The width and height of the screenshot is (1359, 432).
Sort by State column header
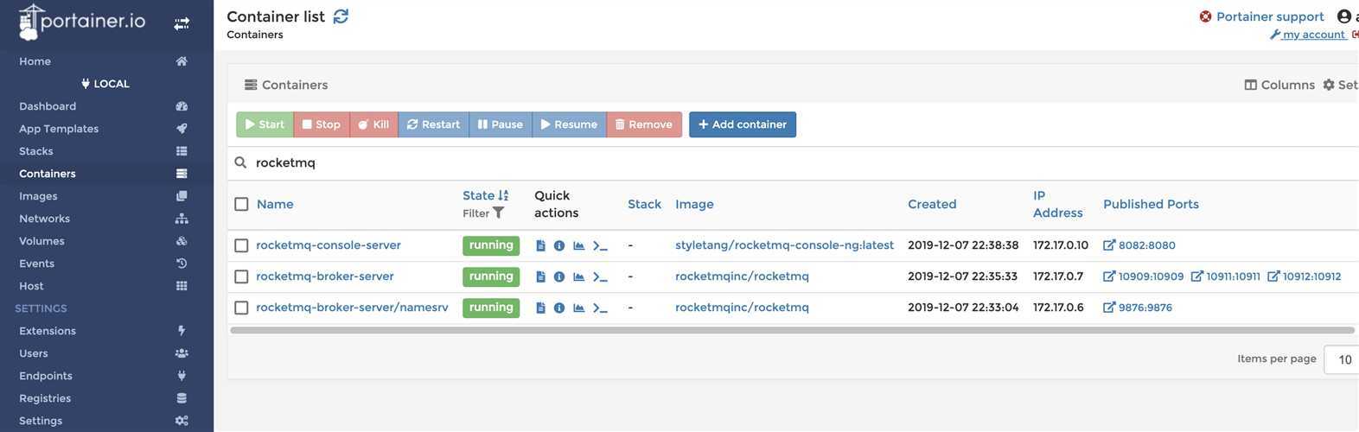tap(485, 195)
